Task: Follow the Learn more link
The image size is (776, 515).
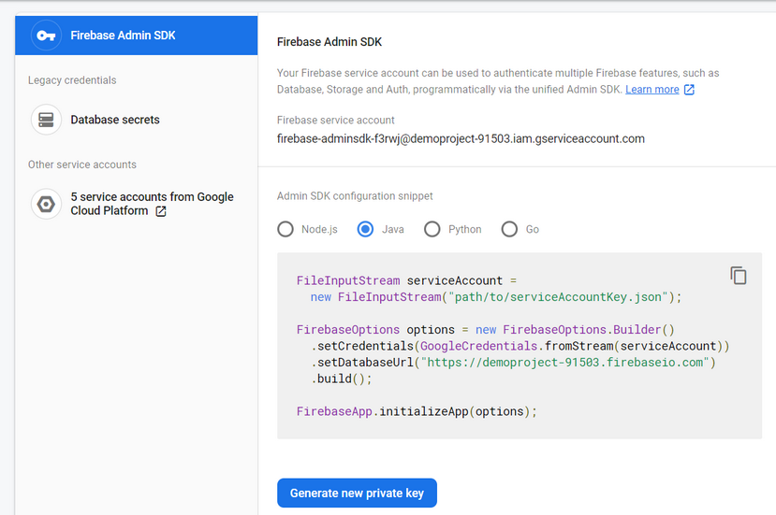Action: tap(652, 90)
